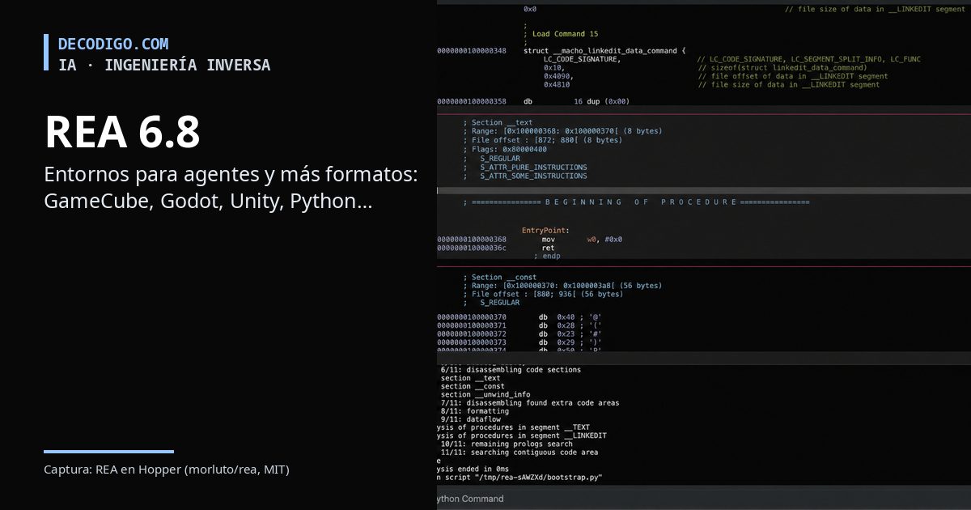Click log line mentioning segment __TEXT

514,427
